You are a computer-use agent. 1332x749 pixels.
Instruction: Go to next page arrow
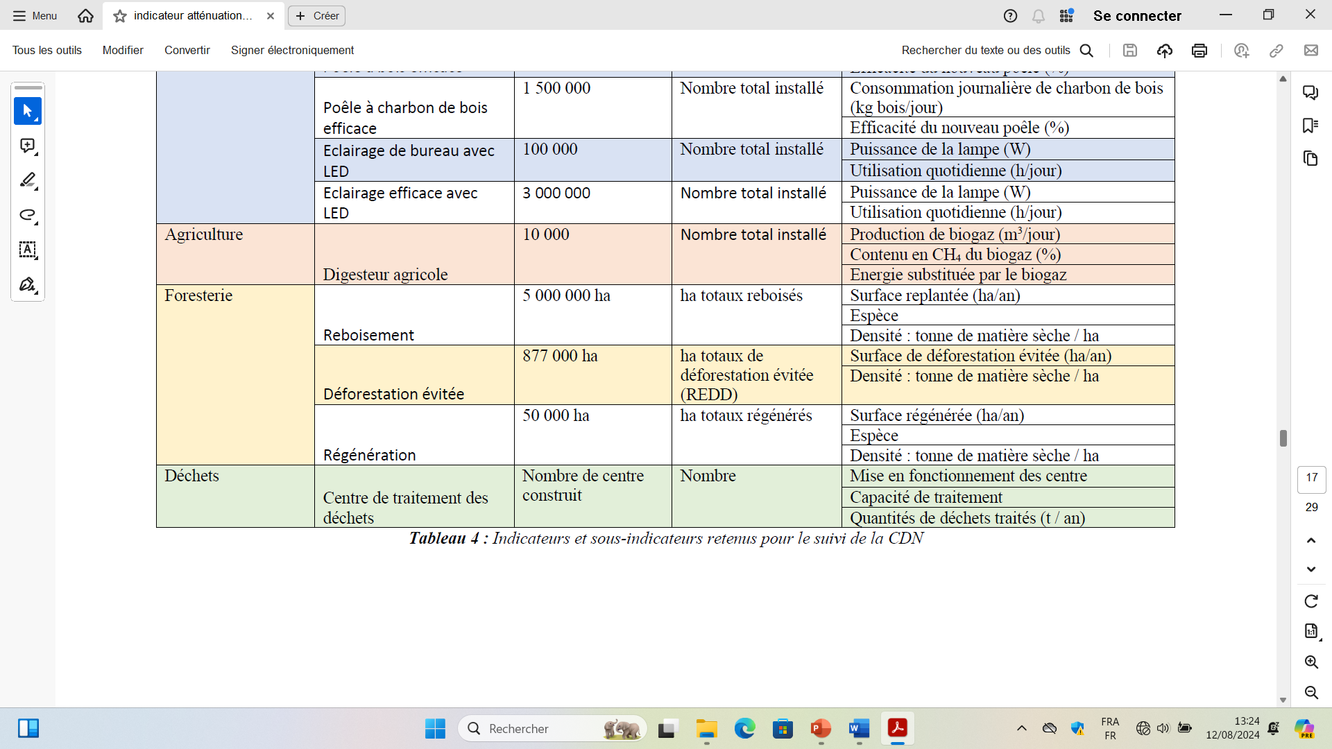(x=1311, y=569)
